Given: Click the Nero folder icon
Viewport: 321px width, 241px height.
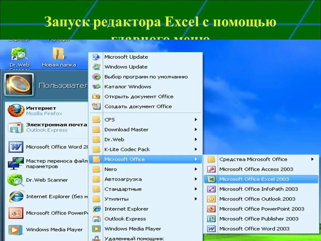Looking at the screenshot, I should (x=96, y=169).
